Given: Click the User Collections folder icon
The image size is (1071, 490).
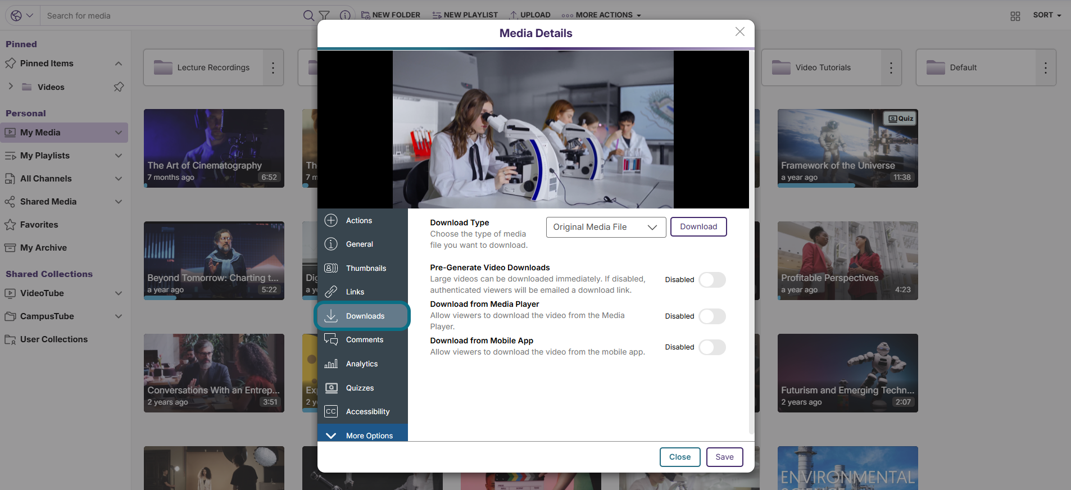Looking at the screenshot, I should point(10,339).
